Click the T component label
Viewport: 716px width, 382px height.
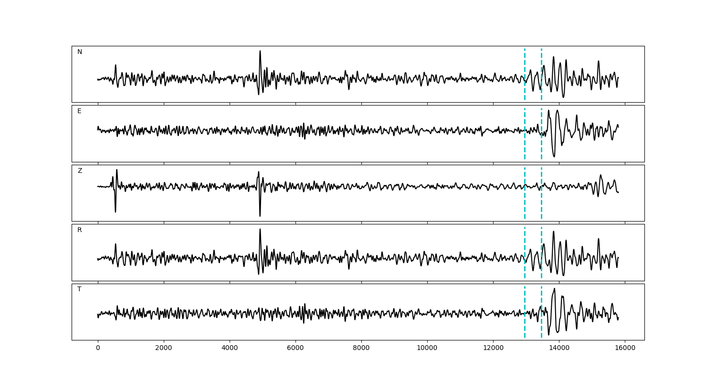tap(79, 289)
